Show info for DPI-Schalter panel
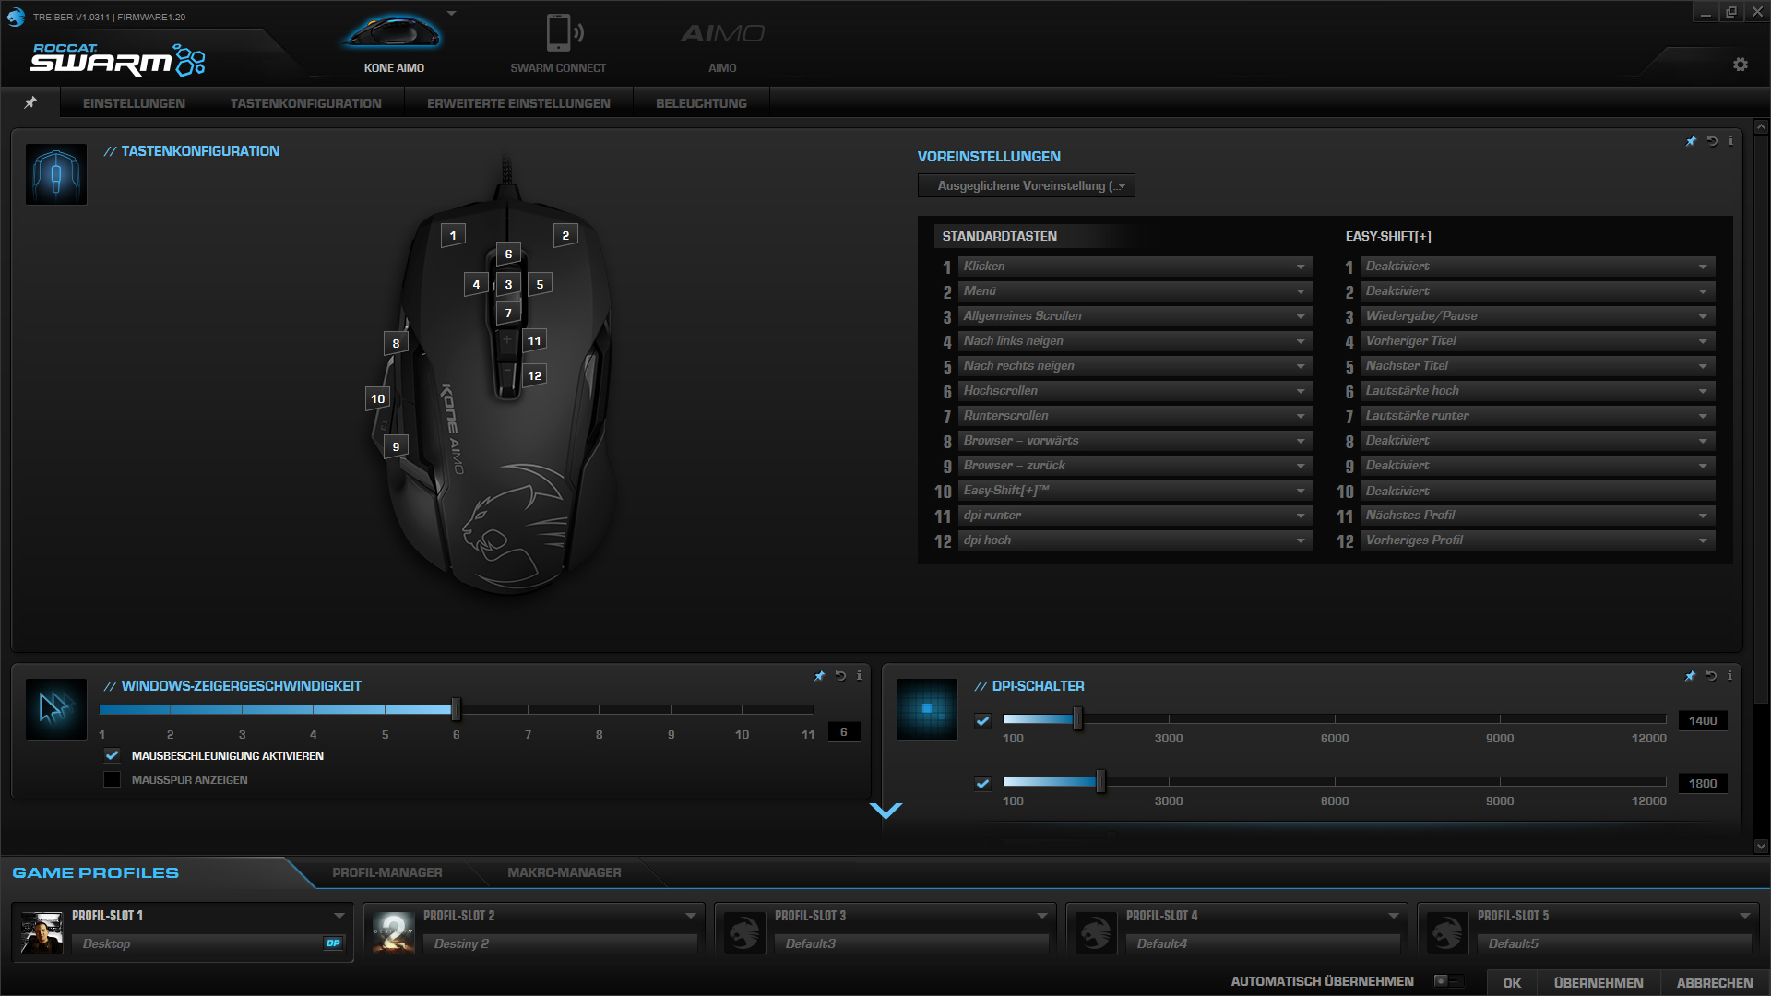 click(1729, 676)
